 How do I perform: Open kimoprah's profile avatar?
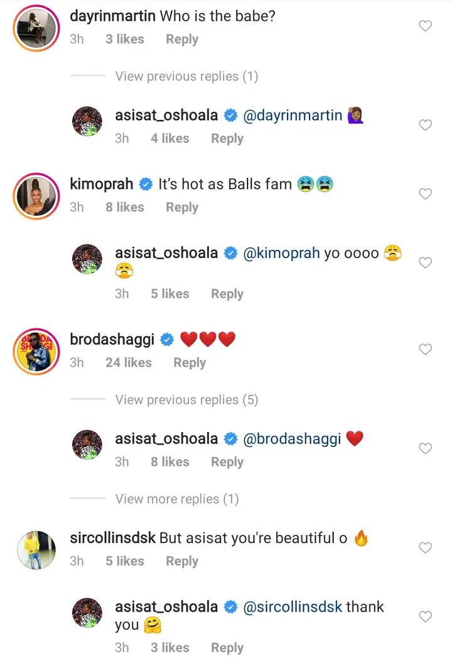tap(36, 195)
